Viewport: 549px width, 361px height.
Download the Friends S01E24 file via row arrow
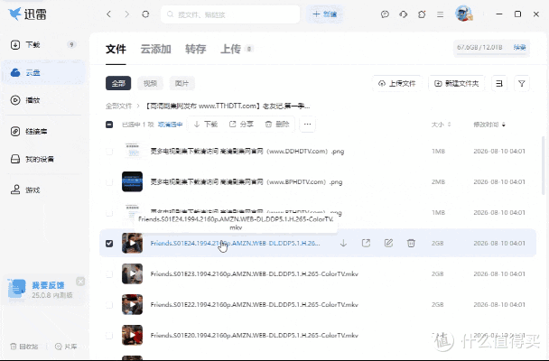pos(343,243)
